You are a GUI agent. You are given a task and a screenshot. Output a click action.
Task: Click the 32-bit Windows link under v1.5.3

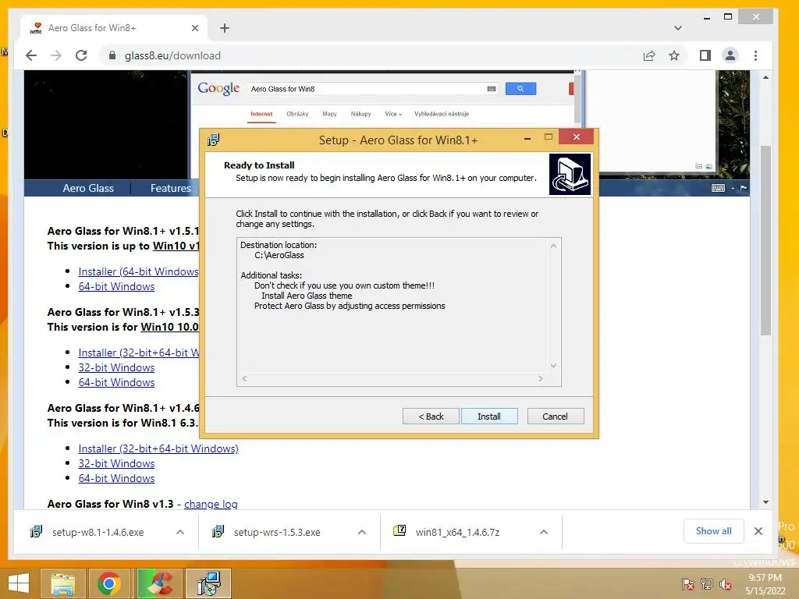(116, 367)
